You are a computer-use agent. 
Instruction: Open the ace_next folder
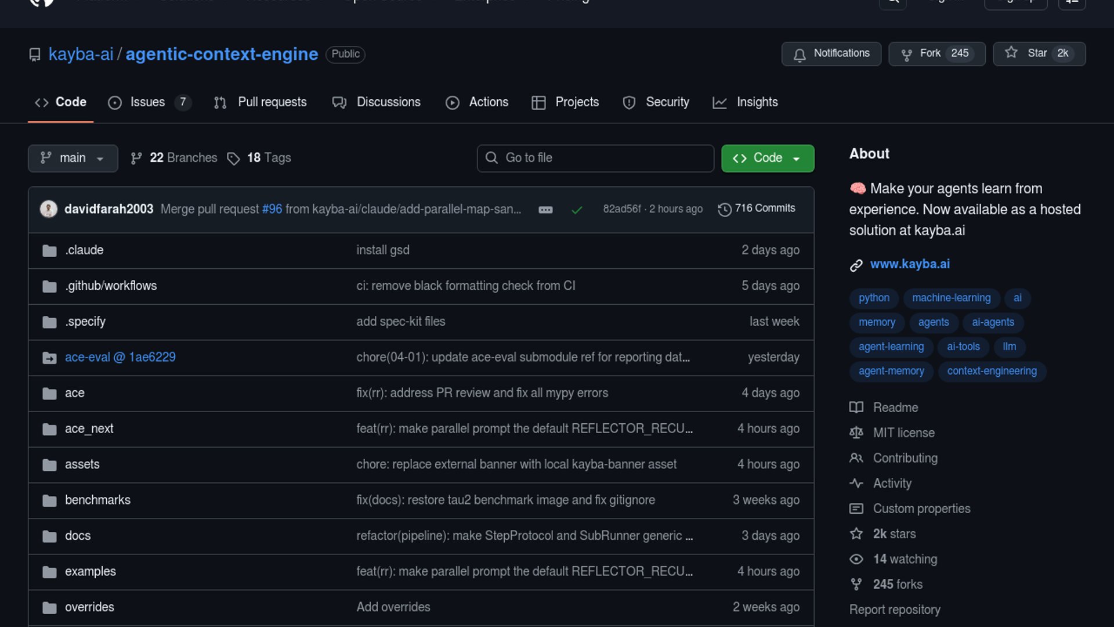click(x=89, y=429)
